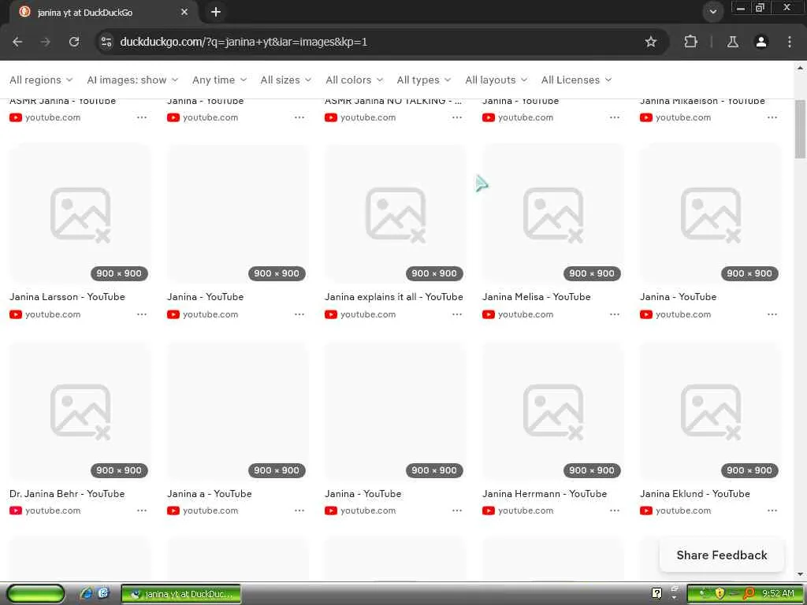Viewport: 807px width, 605px height.
Task: Click the page vertical scrollbar thumb
Action: click(800, 130)
